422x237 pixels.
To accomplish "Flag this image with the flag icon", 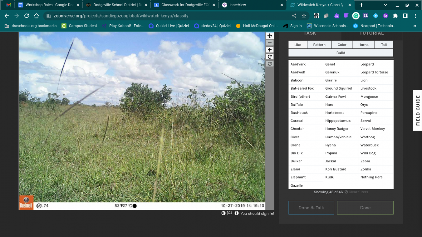I will 230,213.
